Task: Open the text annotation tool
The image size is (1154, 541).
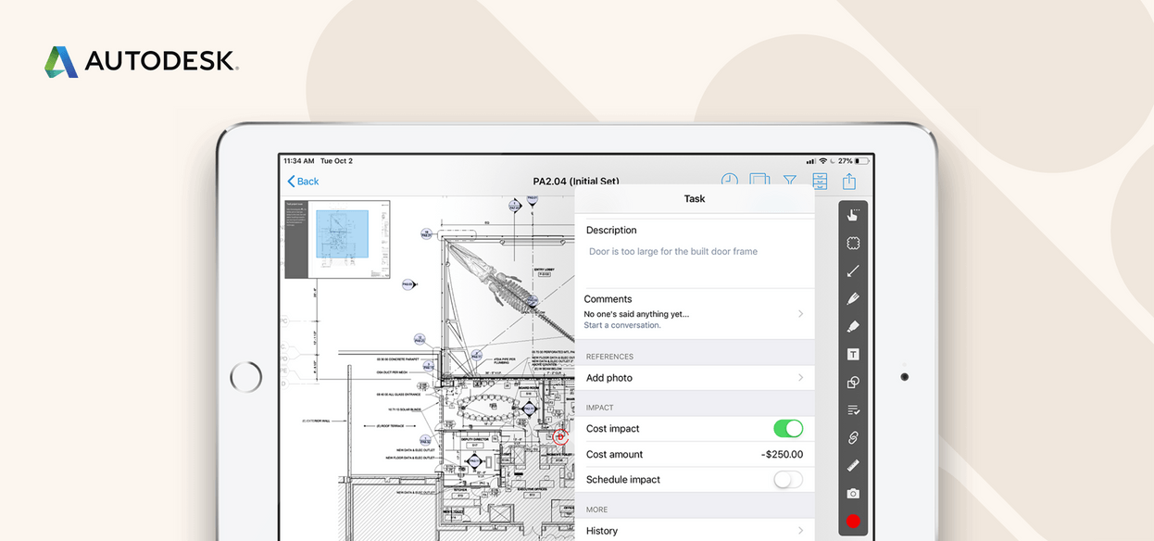Action: [x=852, y=354]
